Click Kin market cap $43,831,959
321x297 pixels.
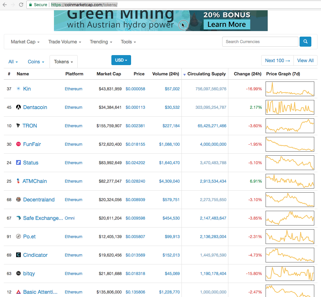(110, 89)
